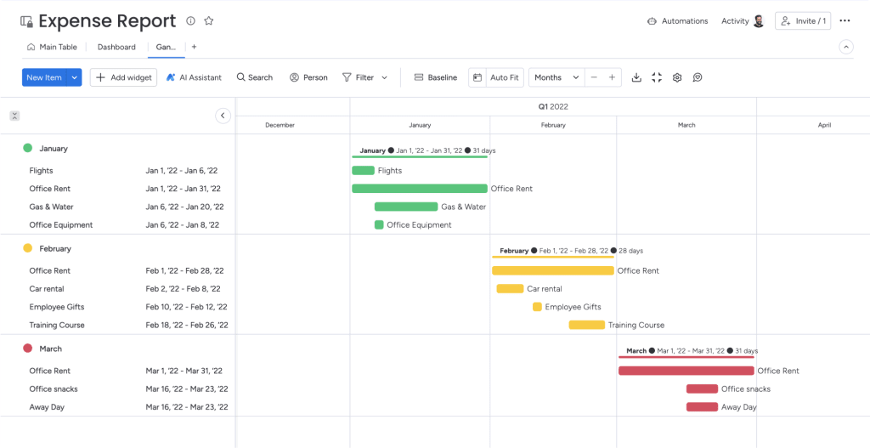This screenshot has height=448, width=870.
Task: Collapse all groups using the double-chevron icon
Action: coord(14,116)
